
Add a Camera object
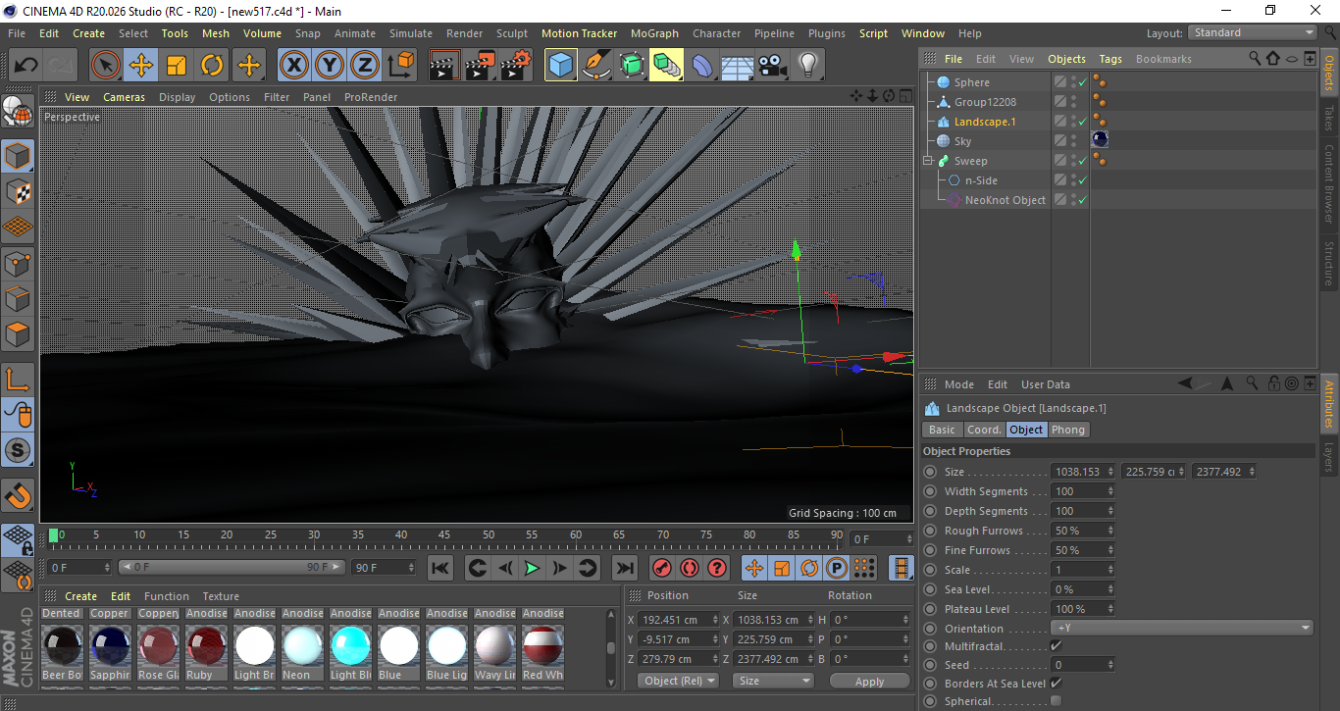point(773,66)
